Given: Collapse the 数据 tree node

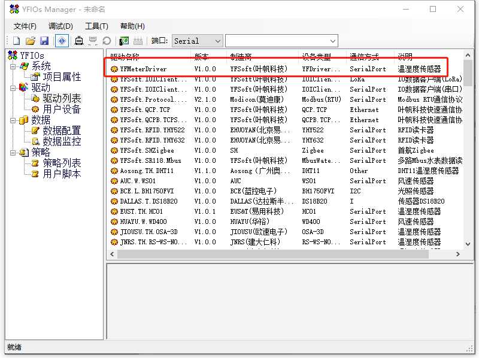Looking at the screenshot, I should click(13, 120).
